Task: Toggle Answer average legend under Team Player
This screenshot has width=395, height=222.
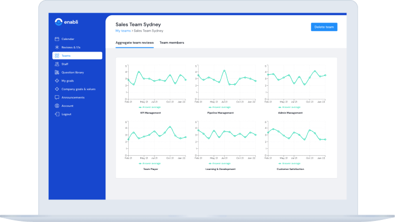Action: point(150,164)
